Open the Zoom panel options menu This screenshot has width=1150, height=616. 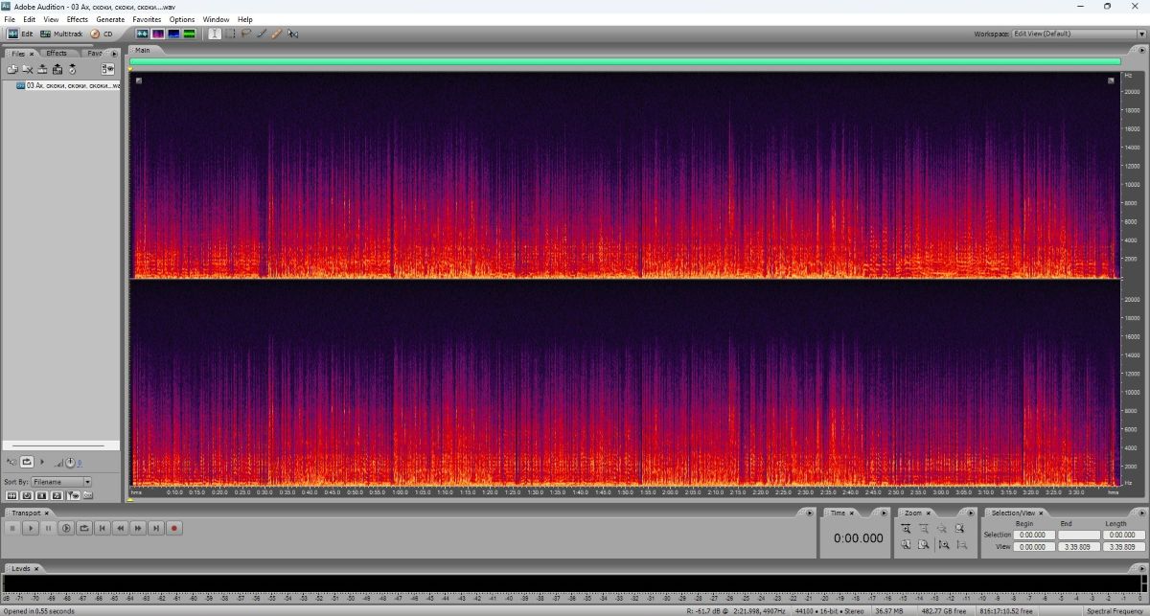tap(971, 513)
